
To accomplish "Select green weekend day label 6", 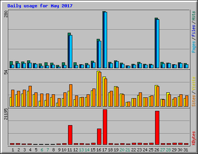I will coord(42,150).
